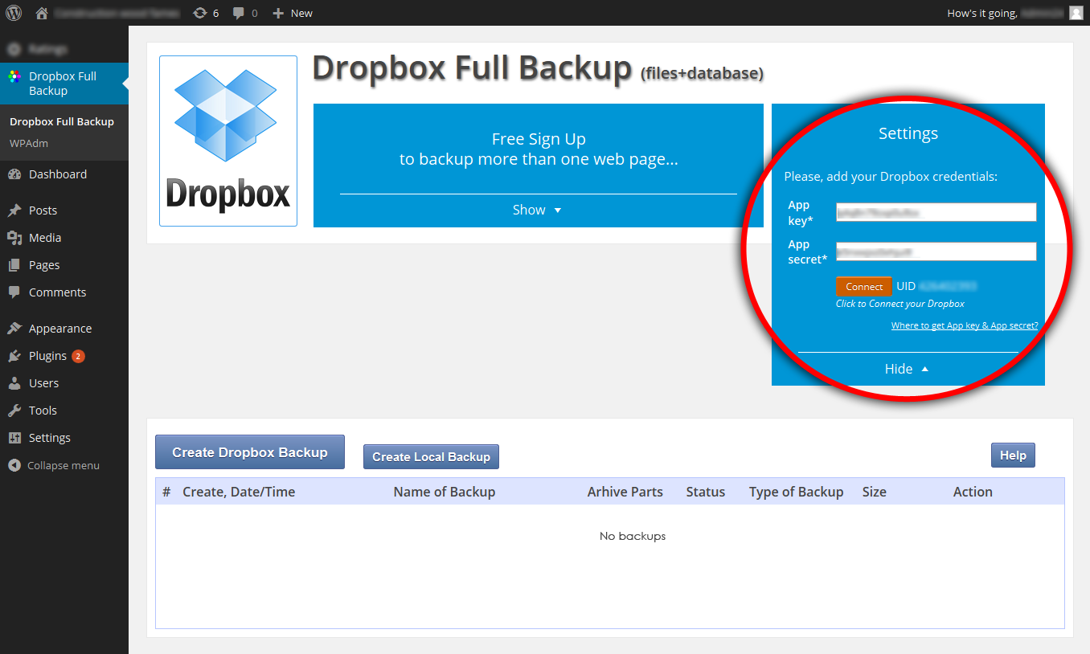Click the Free Sign Up heading text
The width and height of the screenshot is (1090, 654).
coord(539,139)
